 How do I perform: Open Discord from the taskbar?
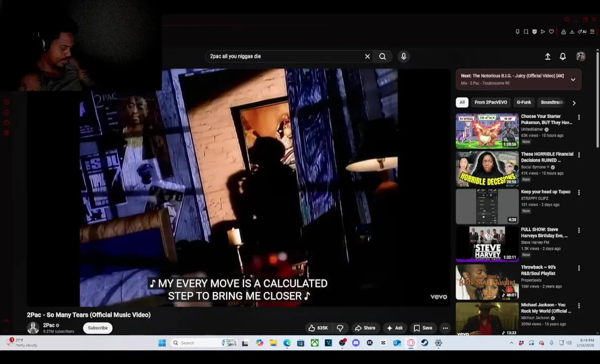(x=356, y=343)
